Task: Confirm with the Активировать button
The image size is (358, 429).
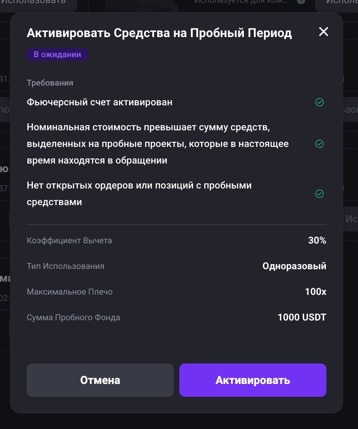Action: (253, 380)
